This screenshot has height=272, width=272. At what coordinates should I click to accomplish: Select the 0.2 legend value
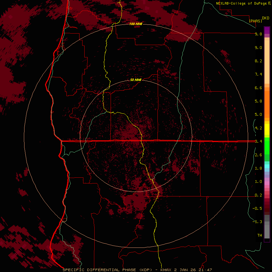click(258, 195)
